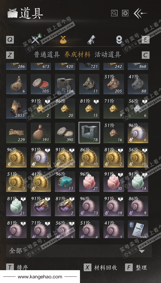Select the rope bundle item with 229
Screen dimensions: 161x283
16,133
